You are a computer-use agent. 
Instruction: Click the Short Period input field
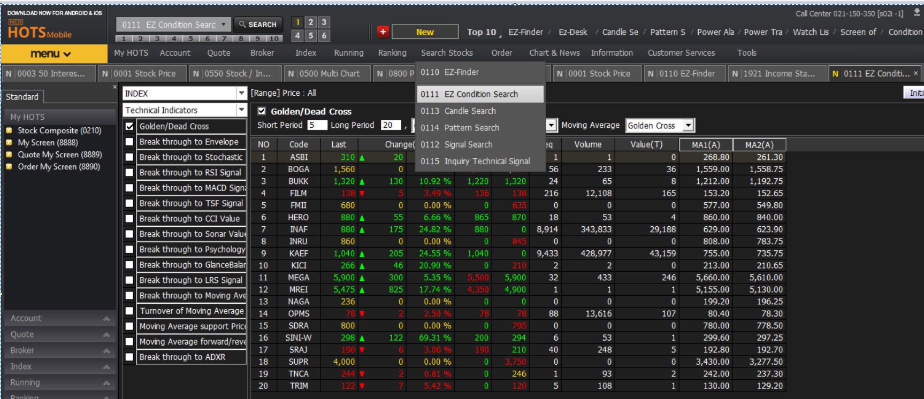pos(317,125)
